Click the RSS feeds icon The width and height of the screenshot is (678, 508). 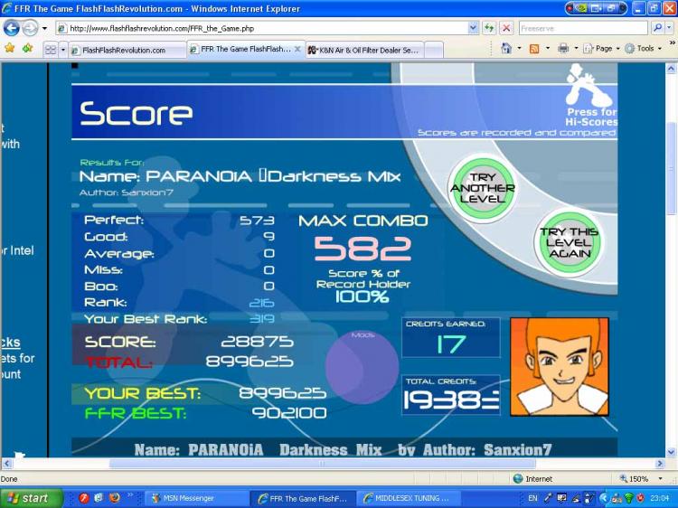(x=534, y=49)
